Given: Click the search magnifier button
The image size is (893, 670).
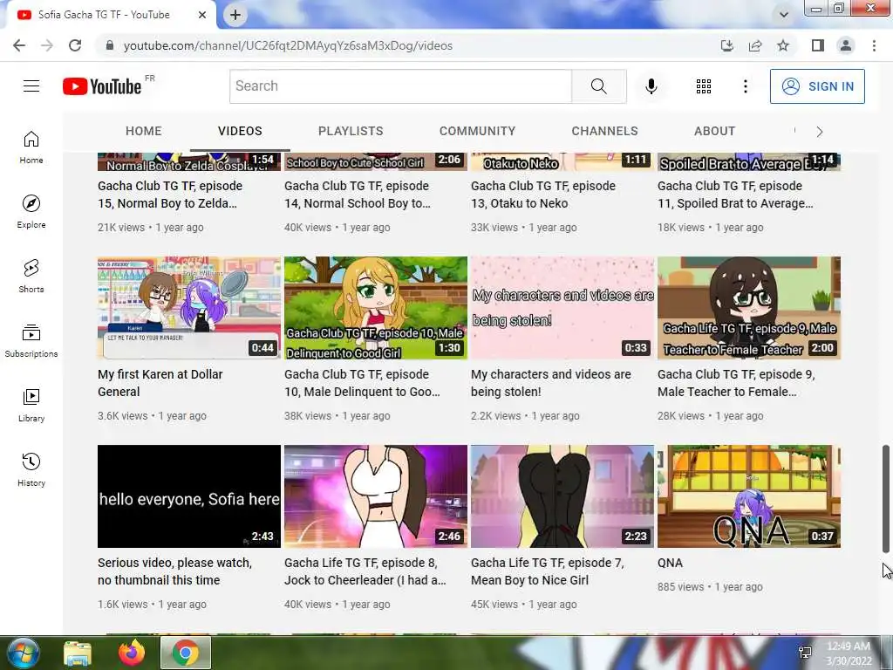Looking at the screenshot, I should pyautogui.click(x=598, y=86).
